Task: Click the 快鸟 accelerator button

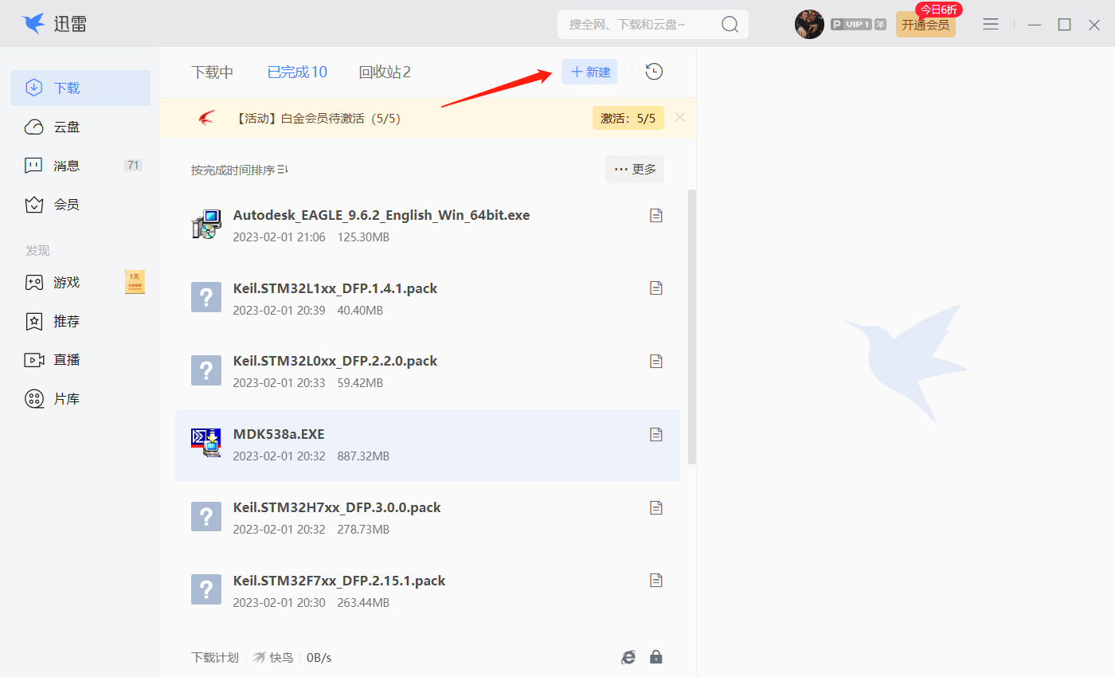Action: pyautogui.click(x=273, y=658)
